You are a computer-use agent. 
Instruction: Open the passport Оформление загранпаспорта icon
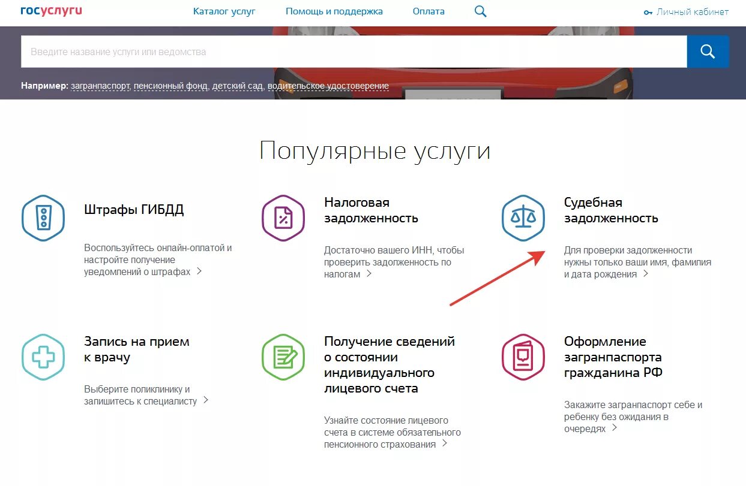(523, 357)
